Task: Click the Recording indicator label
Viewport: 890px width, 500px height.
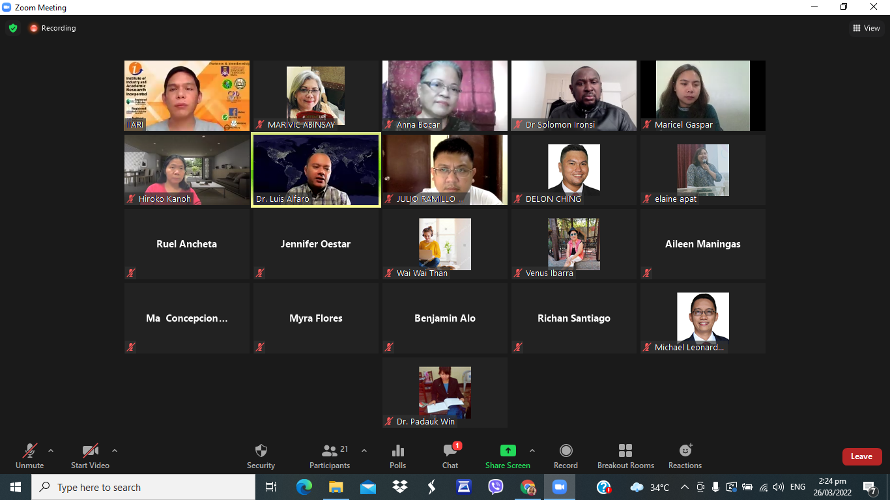Action: (53, 28)
